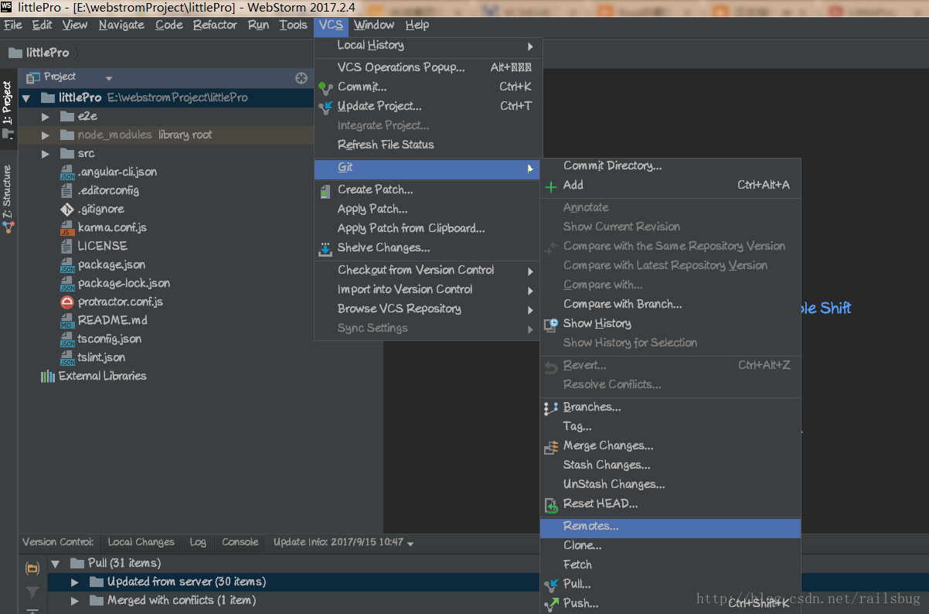929x614 pixels.
Task: Choose Commit Directory... in Git submenu
Action: click(670, 166)
